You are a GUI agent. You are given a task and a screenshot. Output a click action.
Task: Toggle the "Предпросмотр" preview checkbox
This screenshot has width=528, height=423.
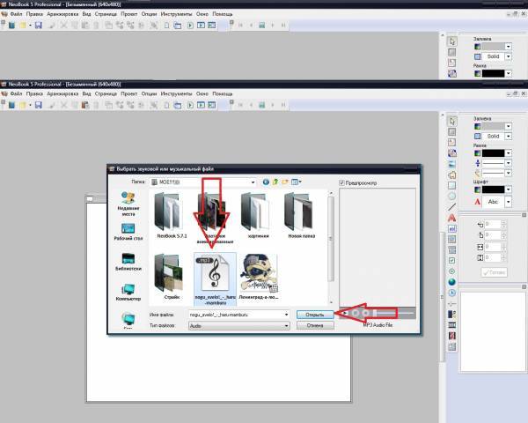pos(341,182)
